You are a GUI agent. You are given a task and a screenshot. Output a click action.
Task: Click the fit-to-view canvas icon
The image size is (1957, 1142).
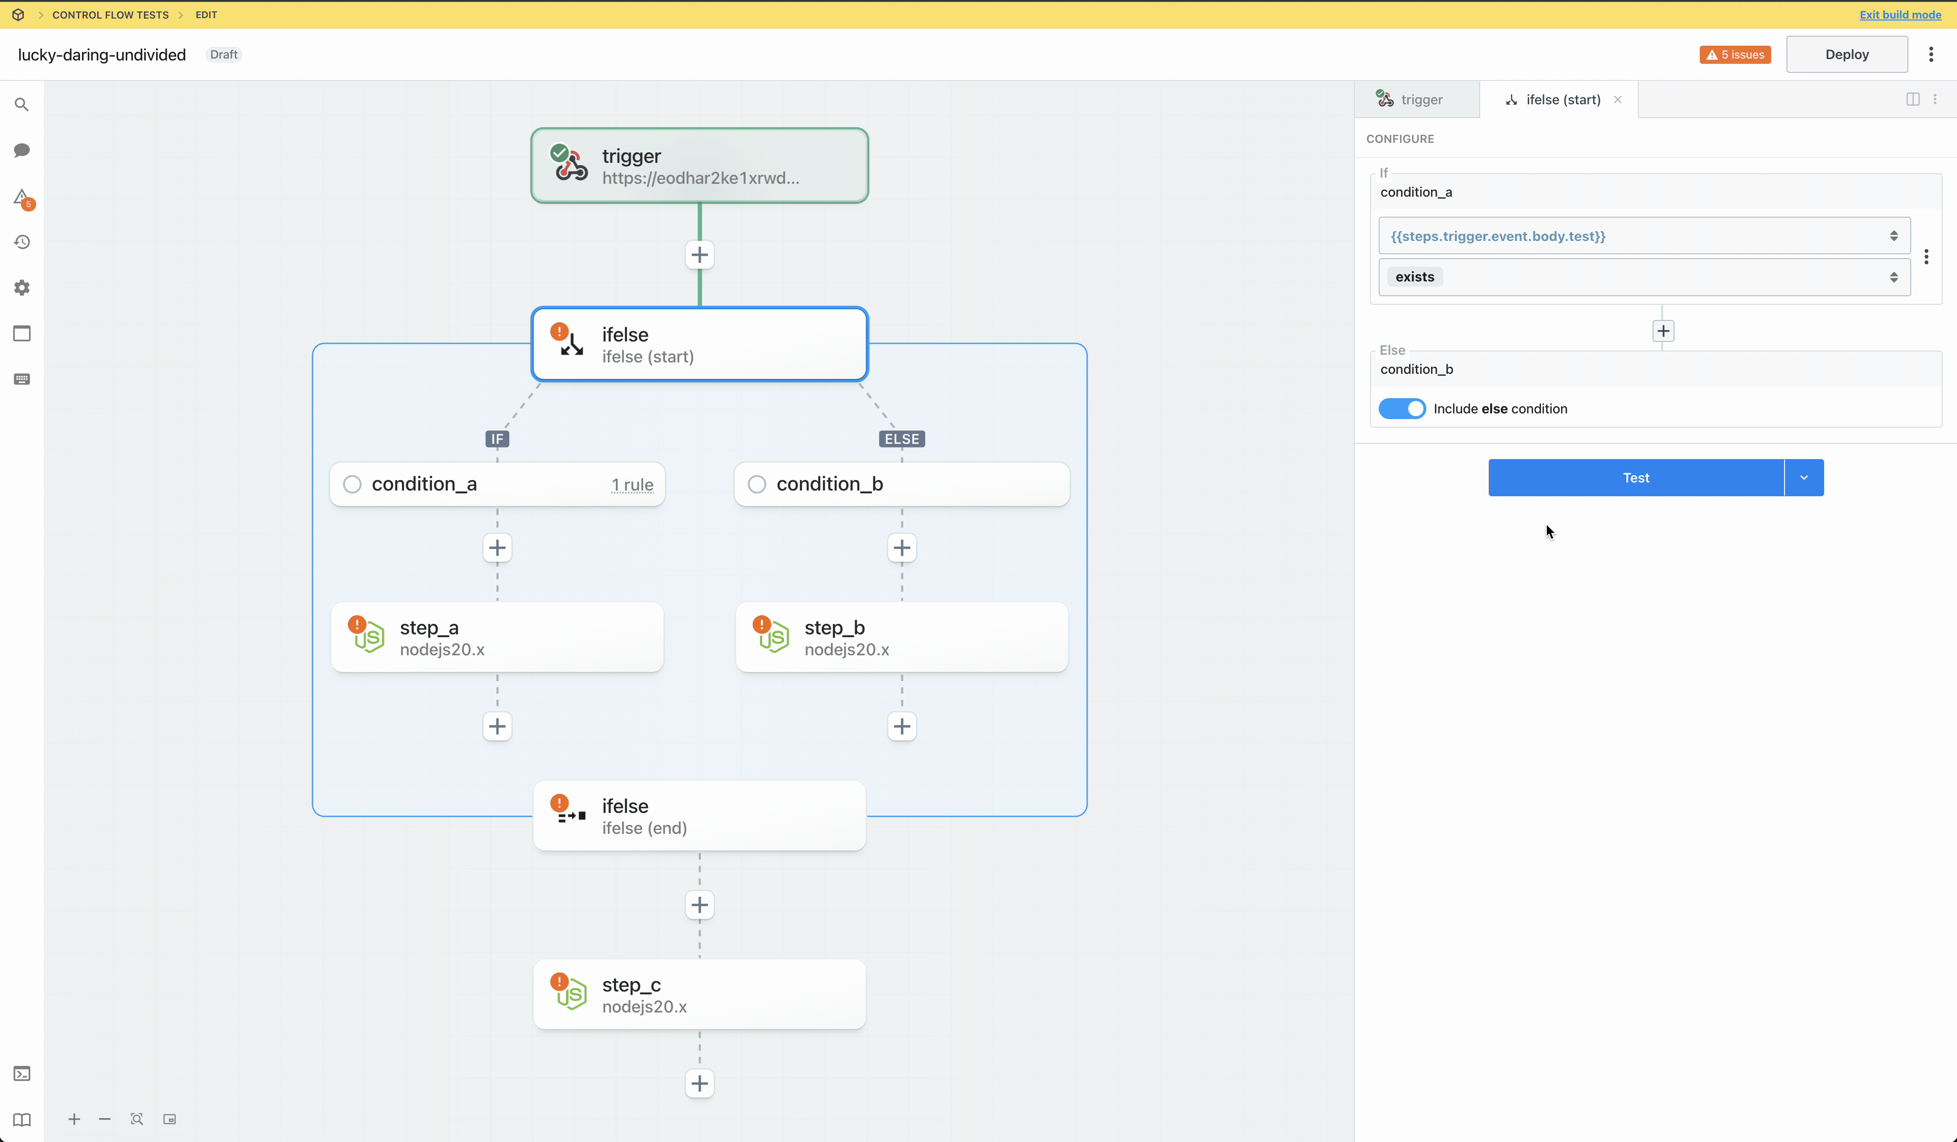(137, 1119)
